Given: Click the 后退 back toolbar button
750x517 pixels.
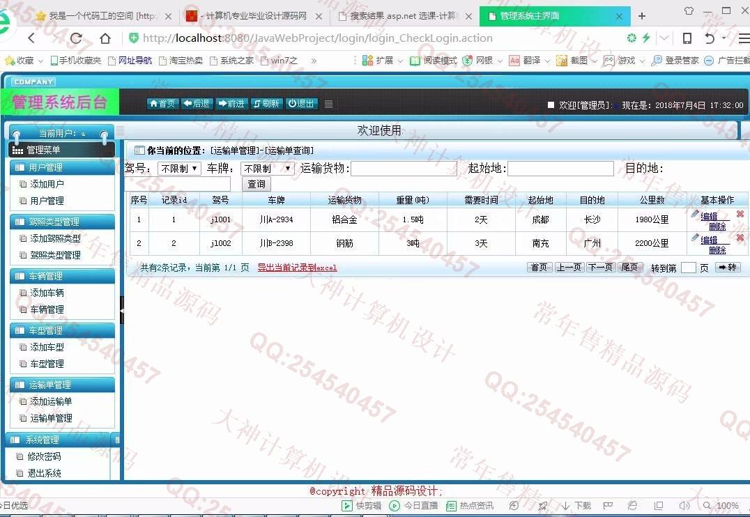Looking at the screenshot, I should pyautogui.click(x=197, y=103).
